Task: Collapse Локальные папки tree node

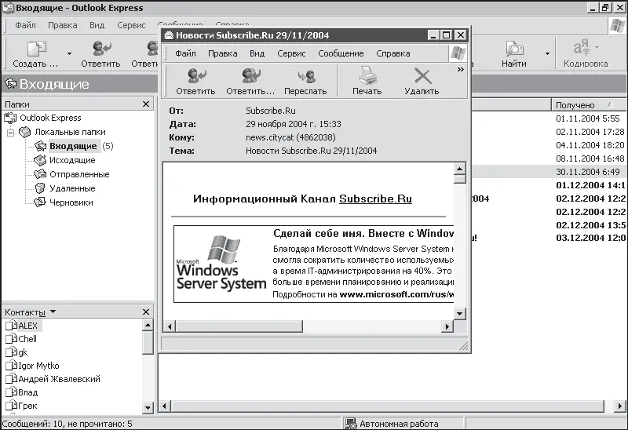Action: 11,133
